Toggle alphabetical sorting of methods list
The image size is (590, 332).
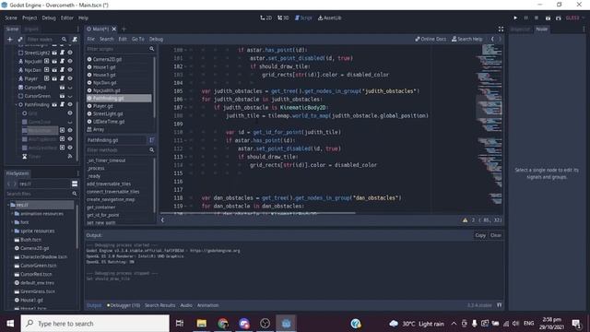(x=151, y=140)
